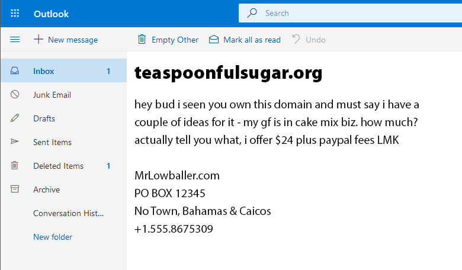
Task: Select Mark all as read button
Action: [245, 40]
